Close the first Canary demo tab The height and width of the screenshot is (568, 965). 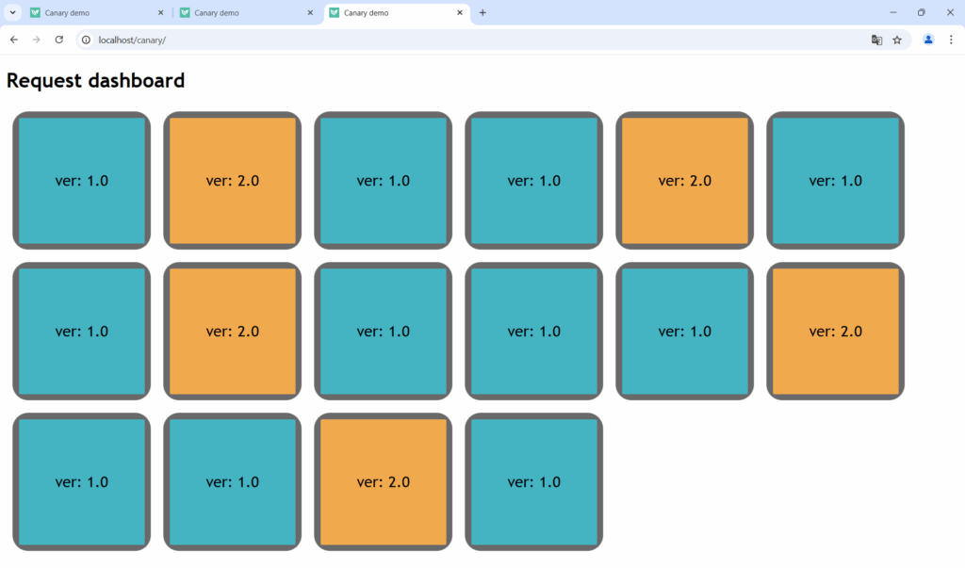pos(160,13)
